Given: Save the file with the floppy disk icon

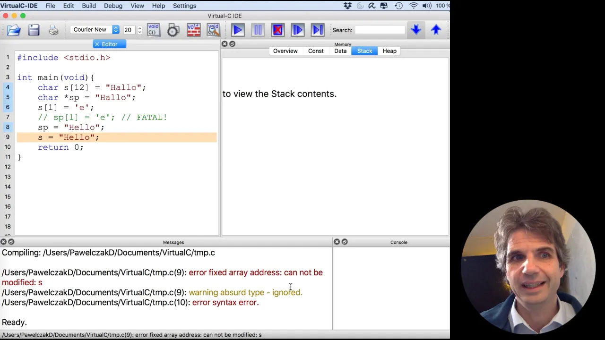Looking at the screenshot, I should [34, 30].
